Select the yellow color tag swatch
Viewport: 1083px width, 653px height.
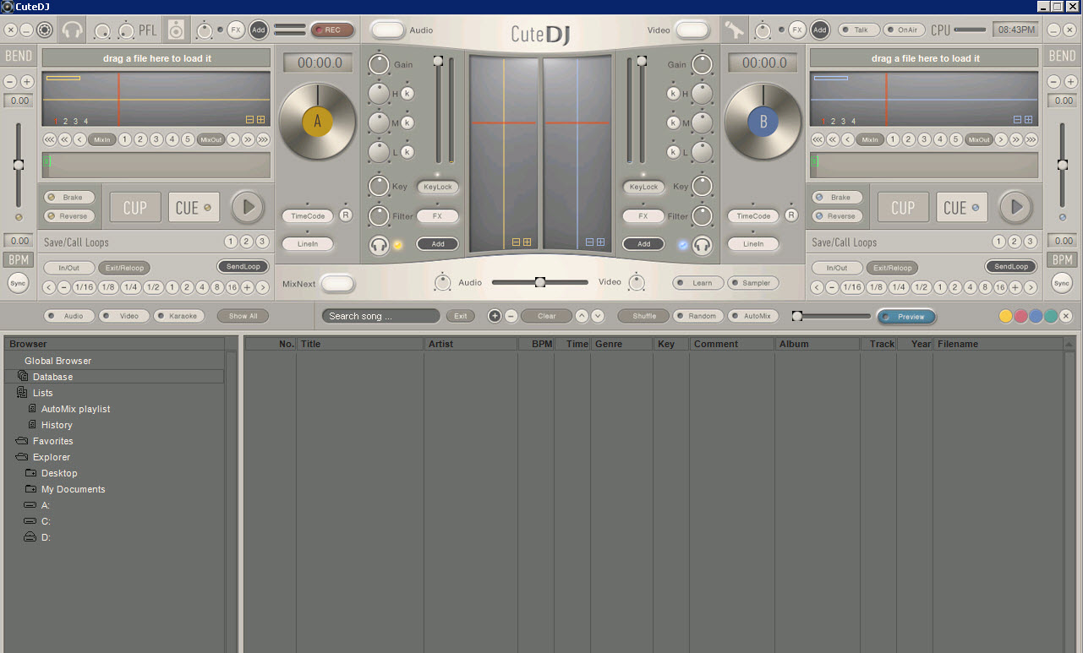[x=1006, y=316]
